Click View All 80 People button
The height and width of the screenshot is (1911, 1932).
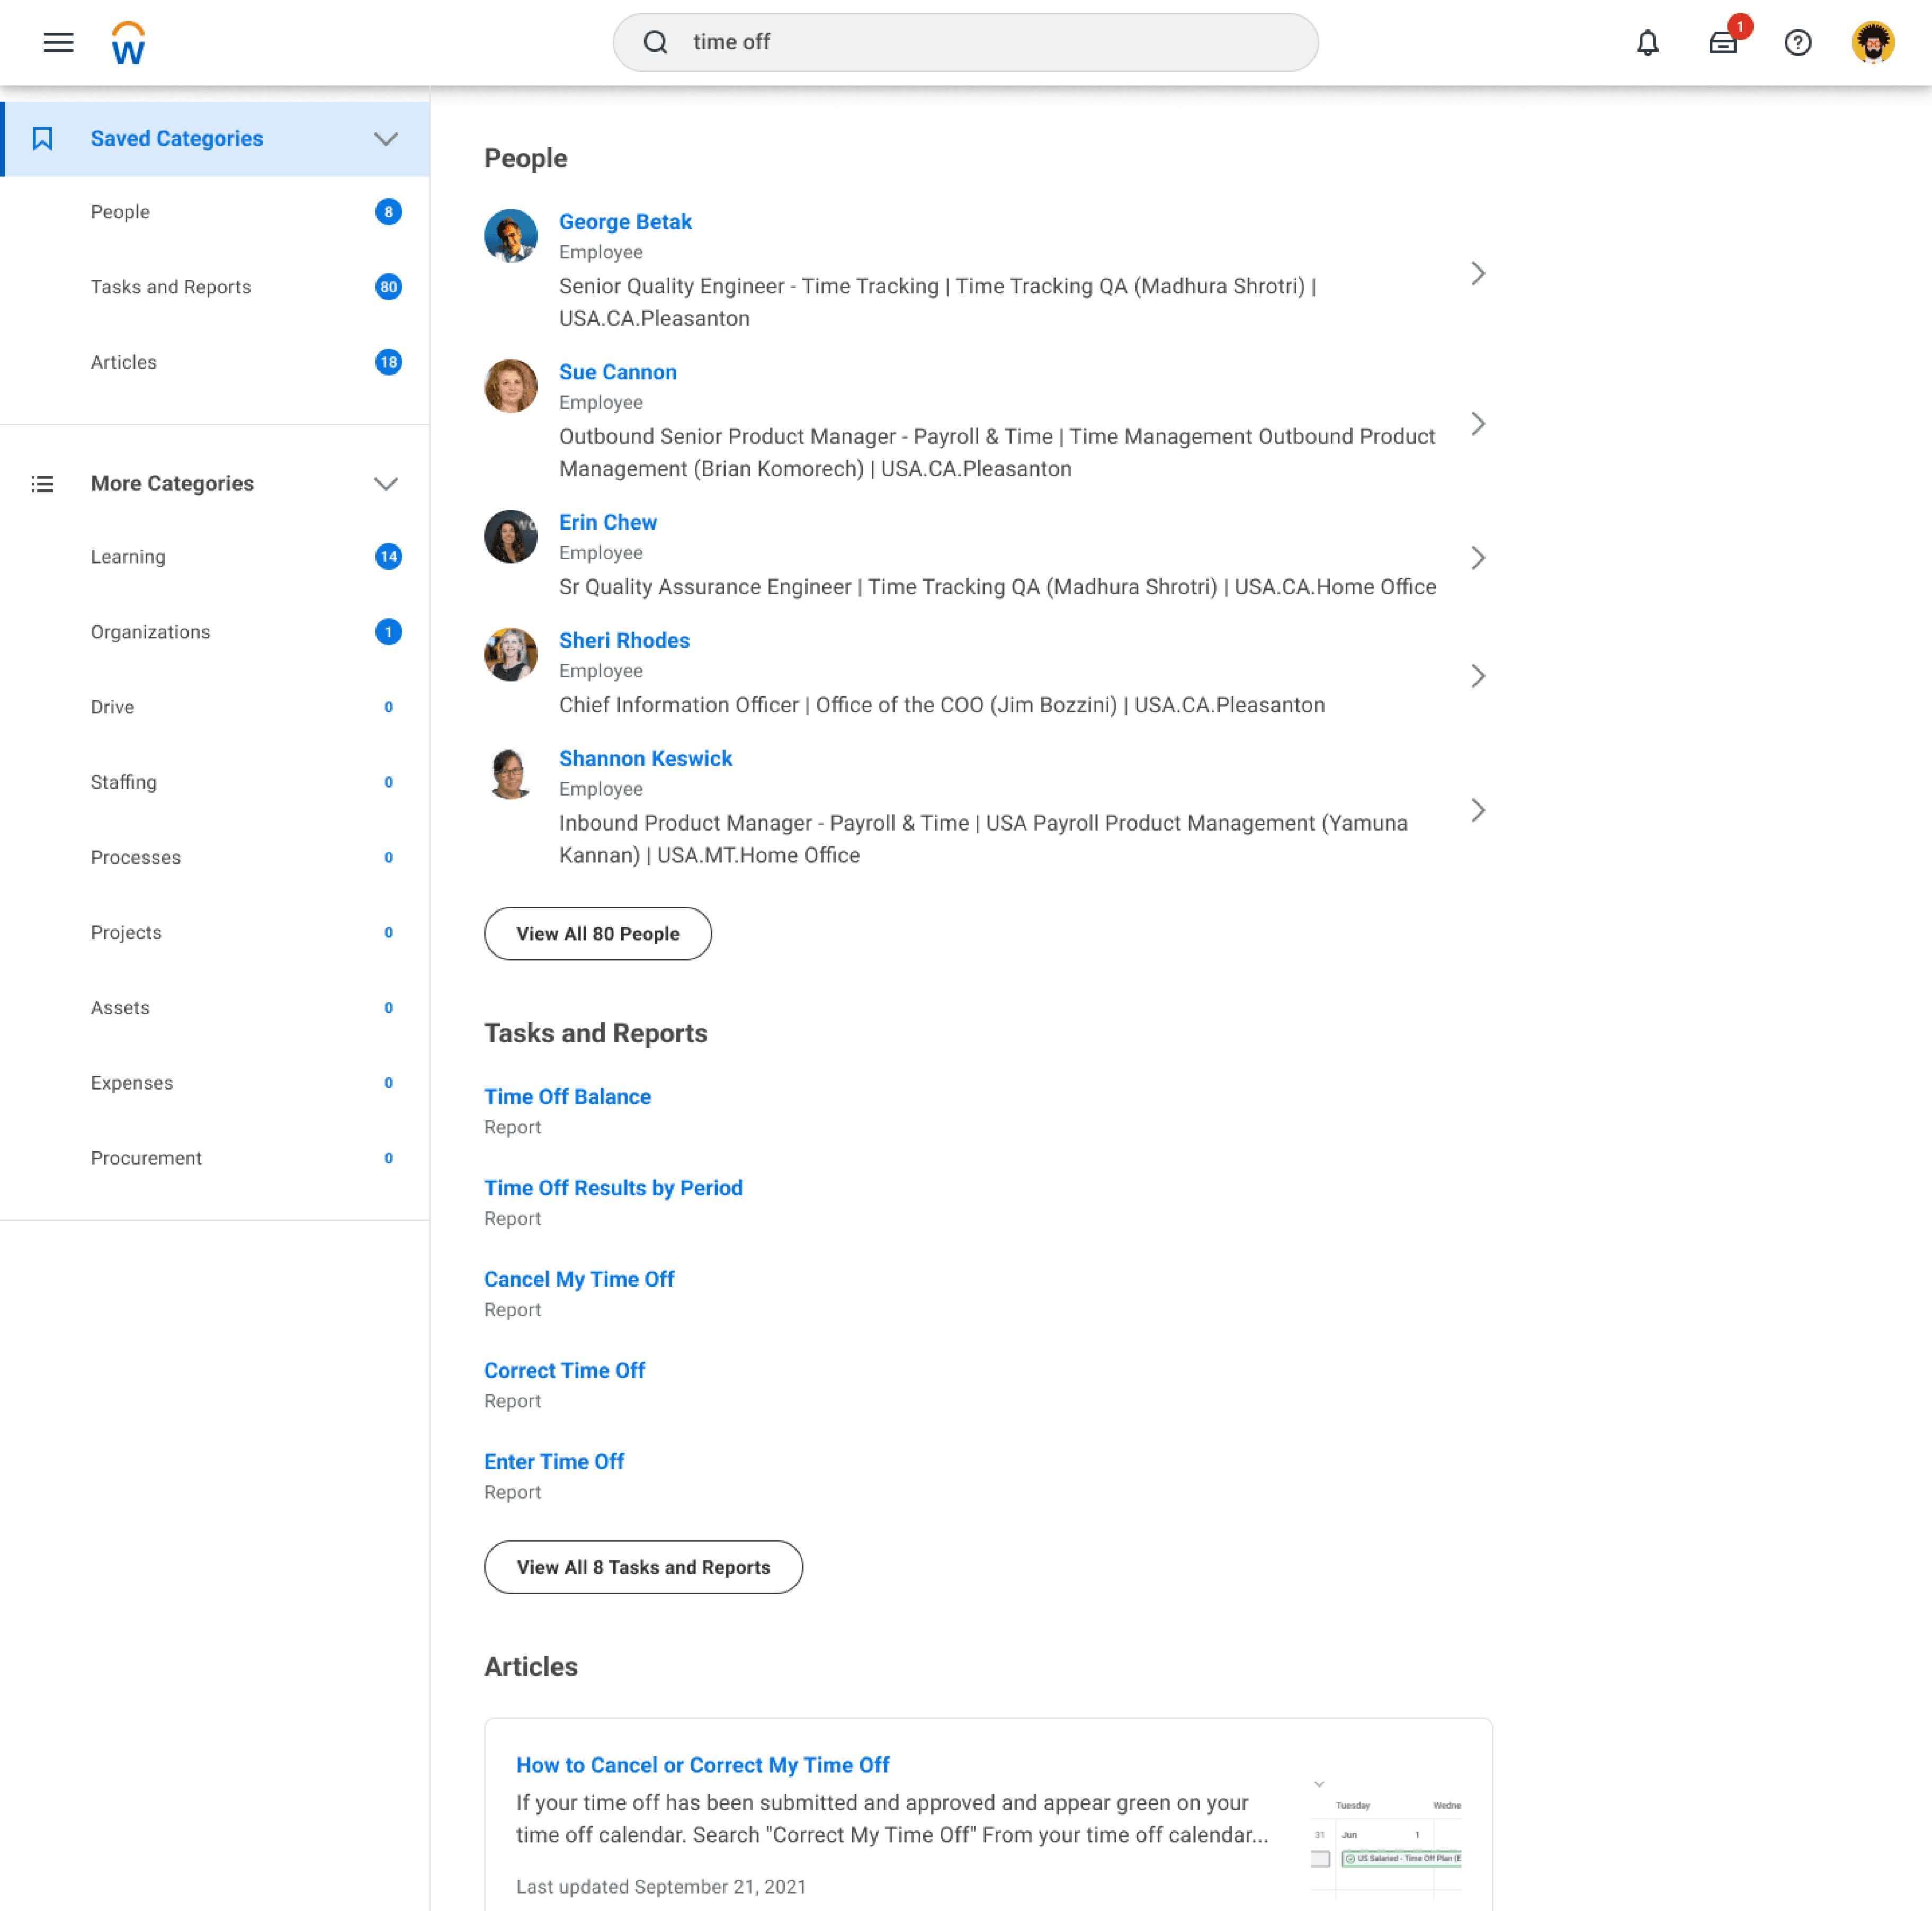[597, 933]
